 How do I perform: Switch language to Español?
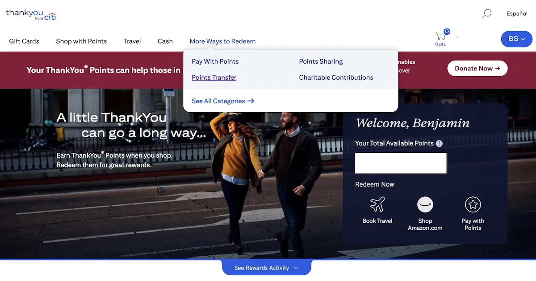tap(517, 14)
